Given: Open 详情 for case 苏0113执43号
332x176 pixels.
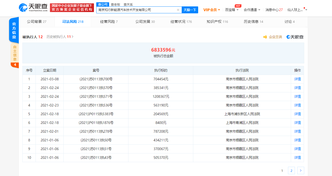Looking at the screenshot, I should pyautogui.click(x=298, y=158).
